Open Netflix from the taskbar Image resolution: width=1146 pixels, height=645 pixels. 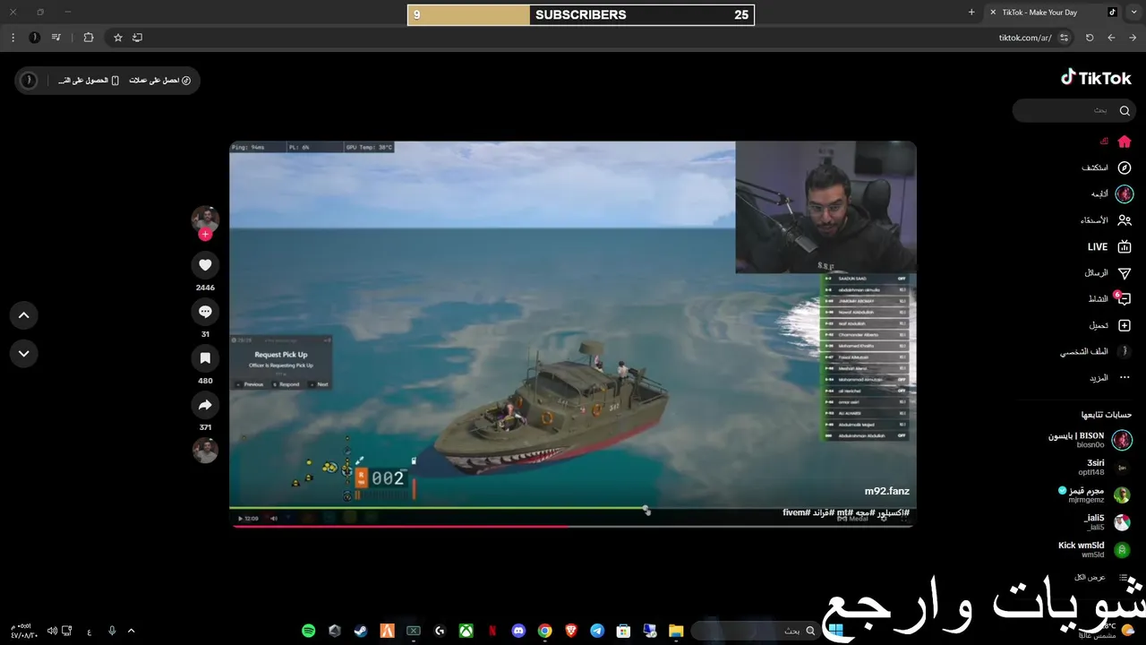492,631
